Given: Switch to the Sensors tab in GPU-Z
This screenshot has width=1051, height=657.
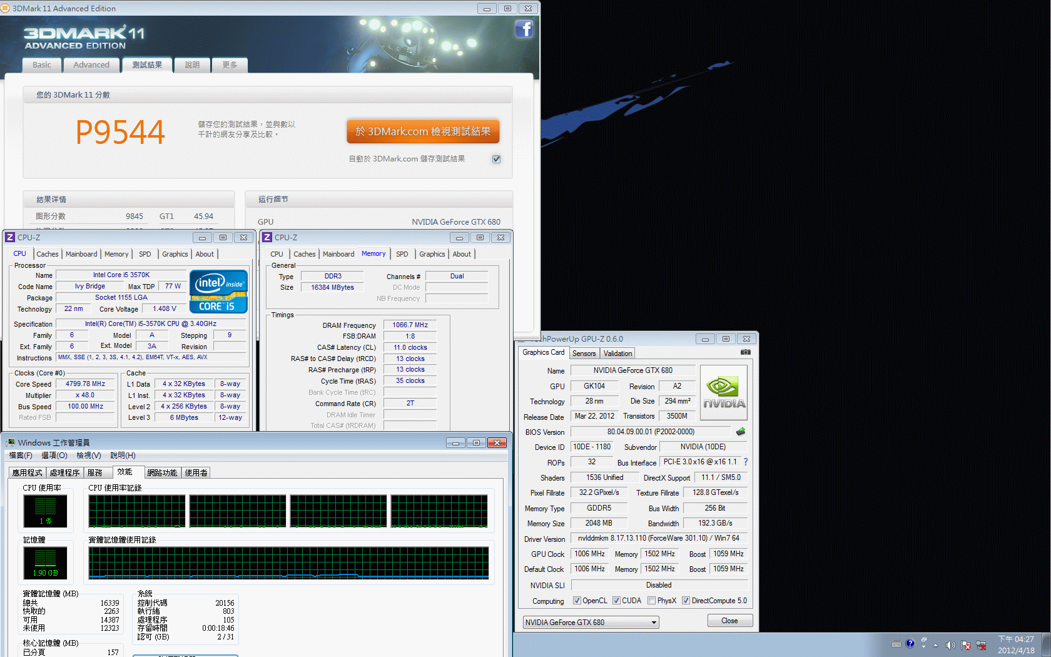Looking at the screenshot, I should click(x=584, y=354).
